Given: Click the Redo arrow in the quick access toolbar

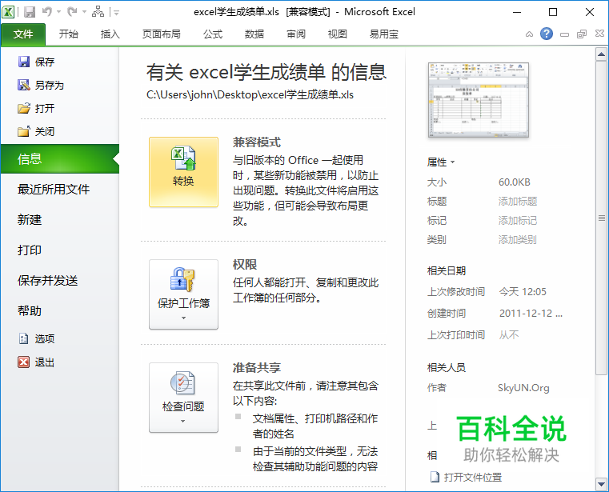Looking at the screenshot, I should point(72,12).
